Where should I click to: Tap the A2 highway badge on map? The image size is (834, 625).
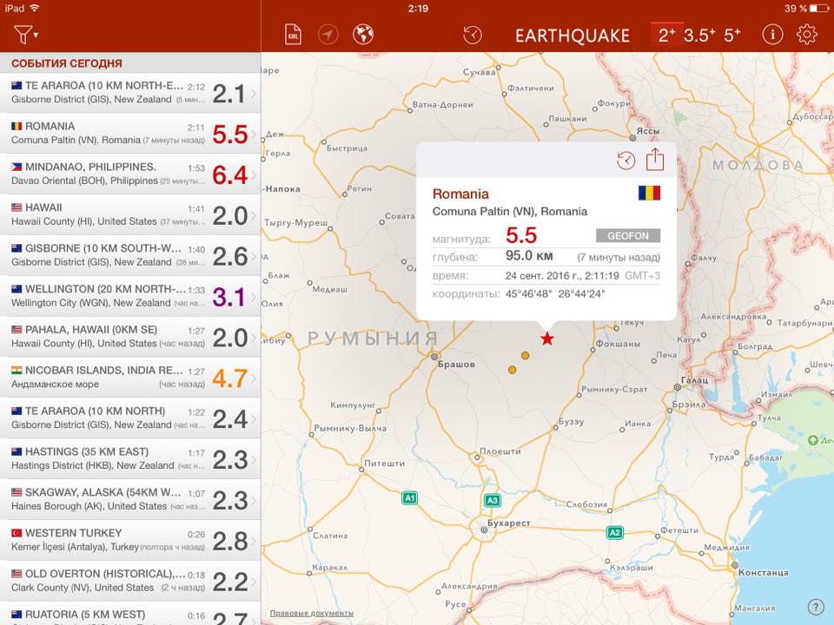click(615, 532)
